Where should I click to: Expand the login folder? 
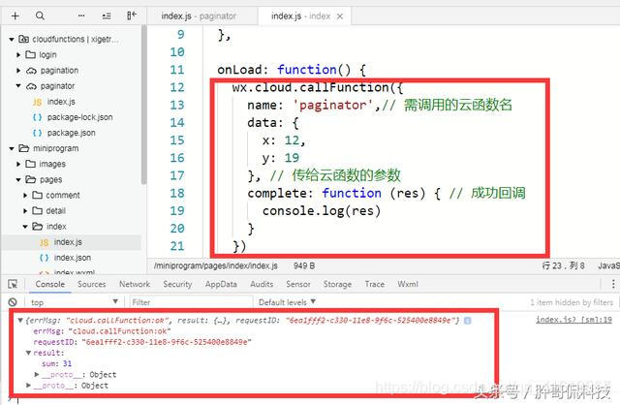18,54
